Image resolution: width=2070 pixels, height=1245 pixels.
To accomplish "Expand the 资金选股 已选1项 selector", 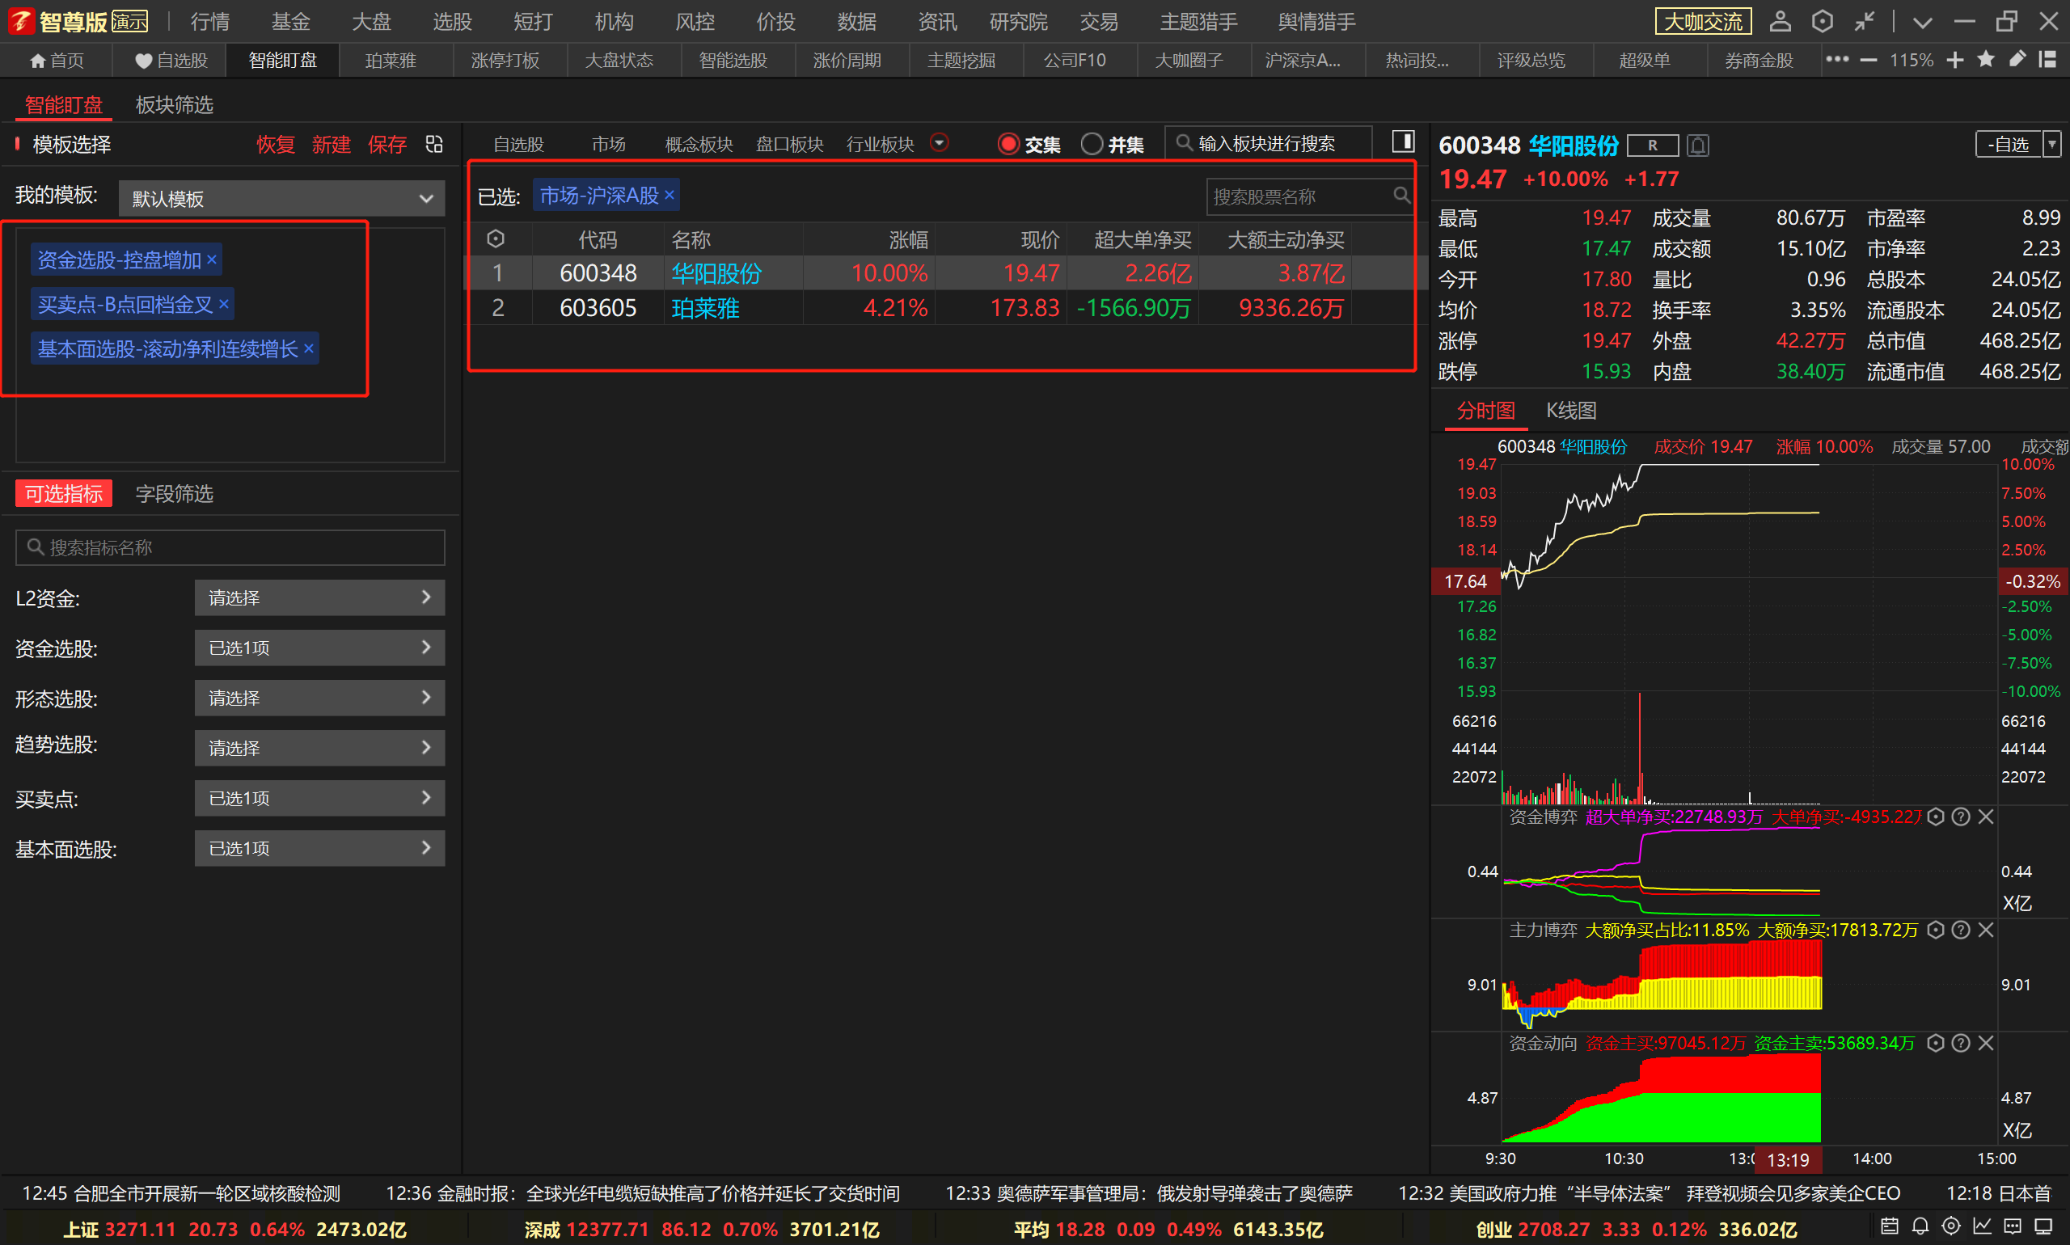I will click(x=319, y=648).
